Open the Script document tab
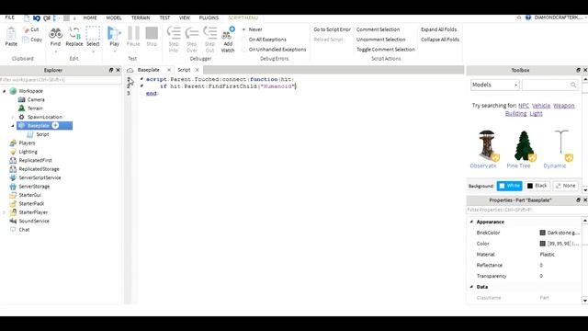 (x=184, y=70)
